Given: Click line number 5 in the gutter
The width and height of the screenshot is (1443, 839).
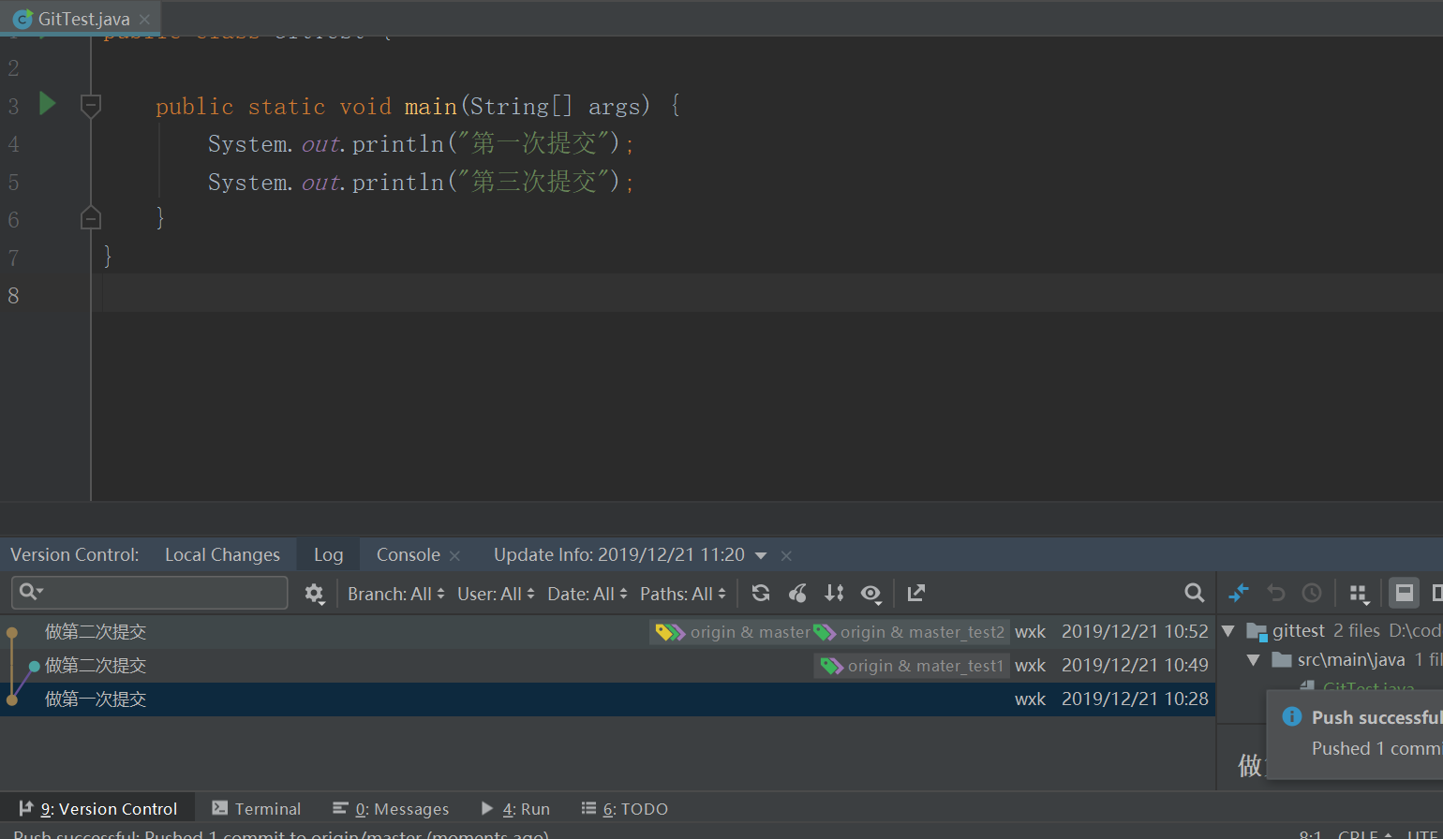Looking at the screenshot, I should pyautogui.click(x=13, y=182).
